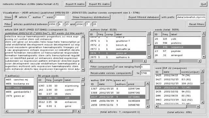The width and height of the screenshot is (209, 118).
Task: Select word article row ID 1435
Action: tap(177, 92)
